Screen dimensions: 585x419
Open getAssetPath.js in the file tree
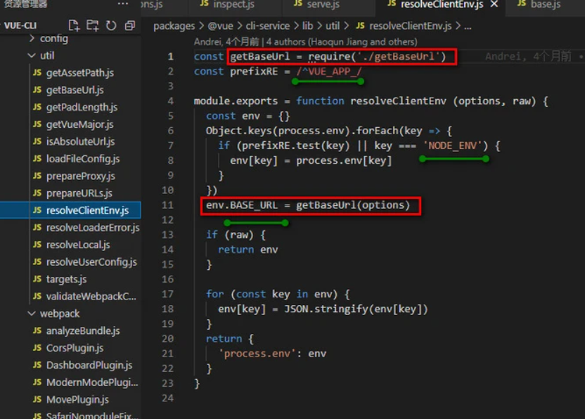click(80, 72)
